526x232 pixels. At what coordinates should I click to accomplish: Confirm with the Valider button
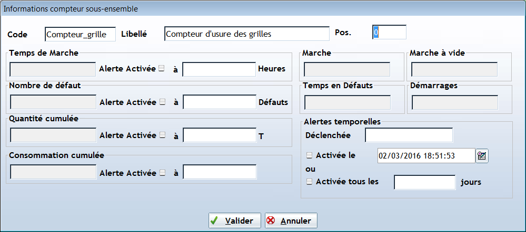pyautogui.click(x=234, y=220)
